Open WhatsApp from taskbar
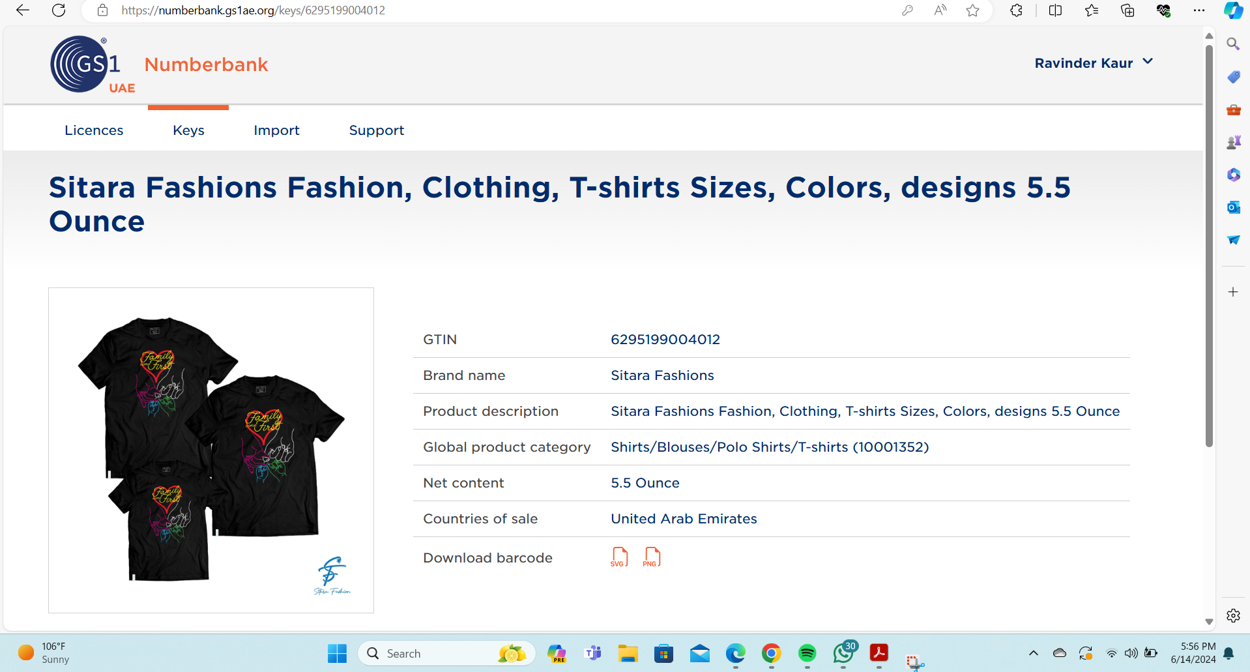The width and height of the screenshot is (1250, 672). click(x=843, y=653)
